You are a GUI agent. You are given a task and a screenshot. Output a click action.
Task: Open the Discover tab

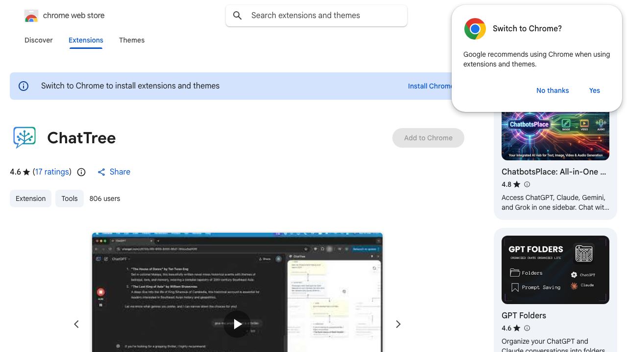point(39,40)
